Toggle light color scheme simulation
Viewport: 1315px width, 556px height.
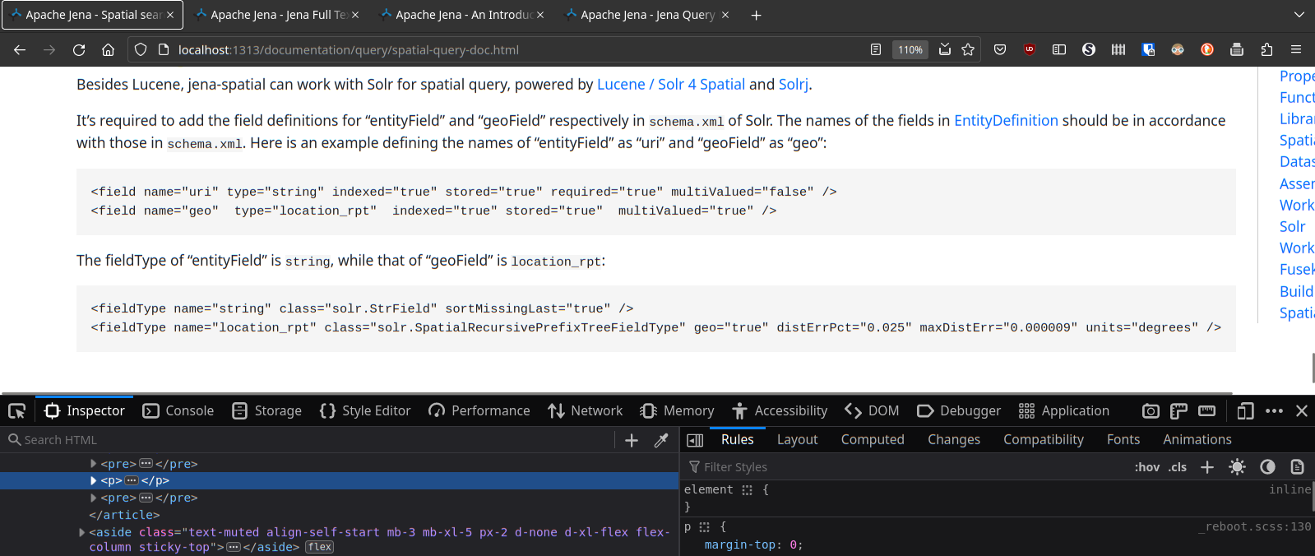click(1237, 467)
